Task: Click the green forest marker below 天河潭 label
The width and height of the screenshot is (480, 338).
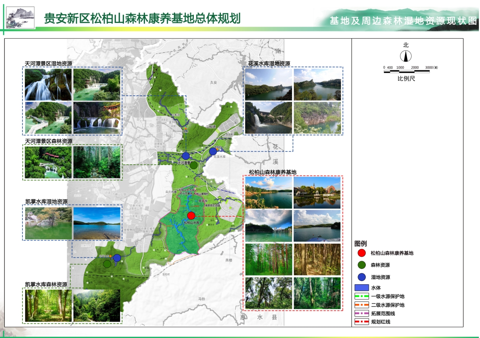Action: pyautogui.click(x=194, y=165)
